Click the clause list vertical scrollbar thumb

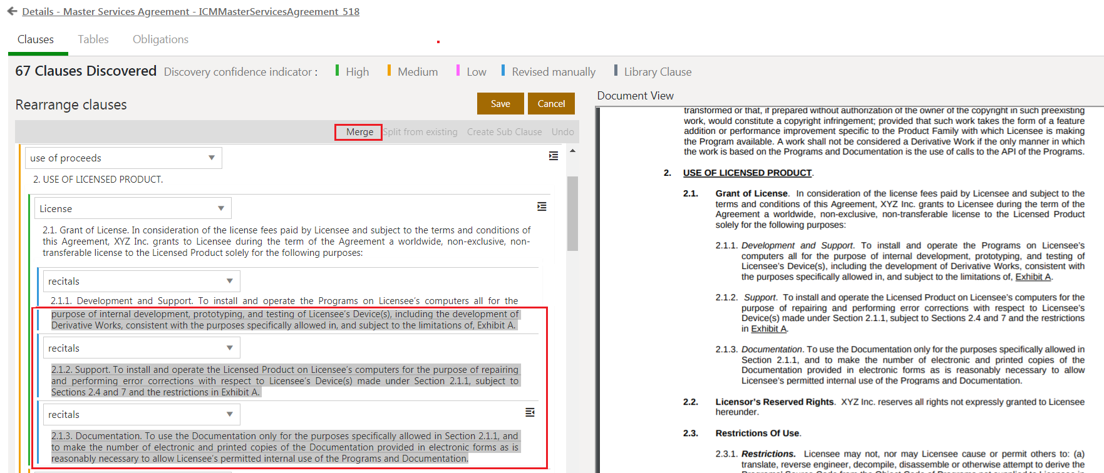572,213
